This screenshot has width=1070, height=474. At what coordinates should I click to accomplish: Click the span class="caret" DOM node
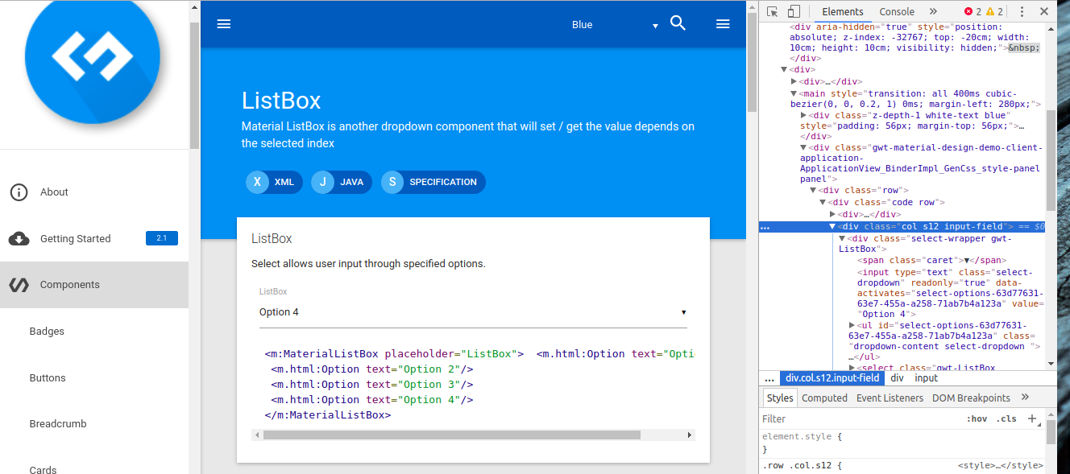coord(932,260)
